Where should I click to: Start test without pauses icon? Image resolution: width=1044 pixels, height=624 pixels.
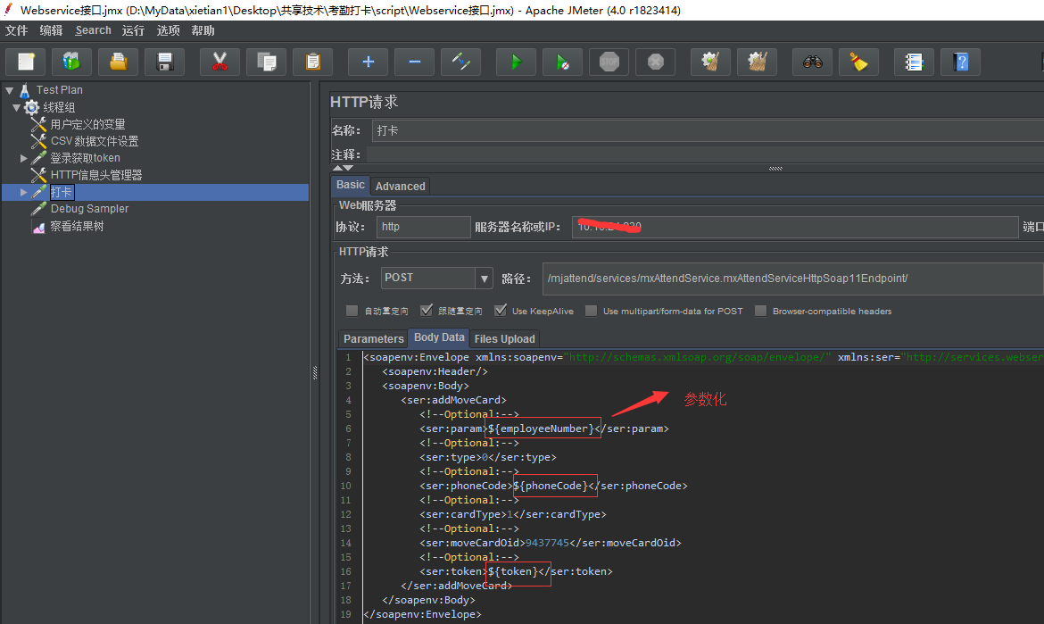point(563,62)
